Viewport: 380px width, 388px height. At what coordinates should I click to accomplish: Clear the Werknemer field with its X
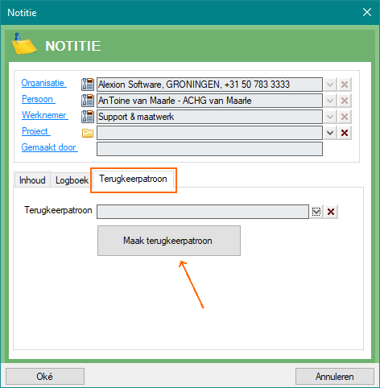pyautogui.click(x=345, y=117)
